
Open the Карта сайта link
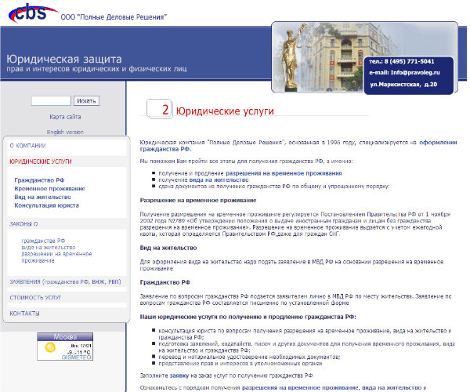[65, 117]
